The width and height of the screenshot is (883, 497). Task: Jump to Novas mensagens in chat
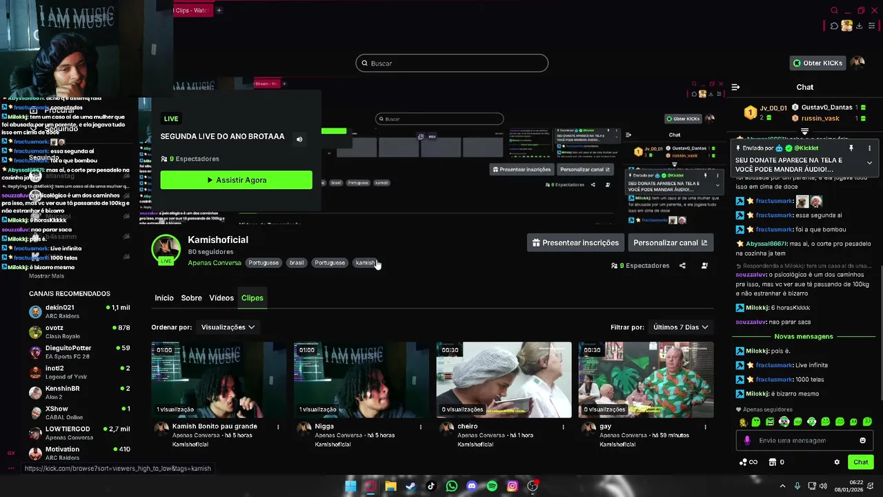(x=804, y=336)
